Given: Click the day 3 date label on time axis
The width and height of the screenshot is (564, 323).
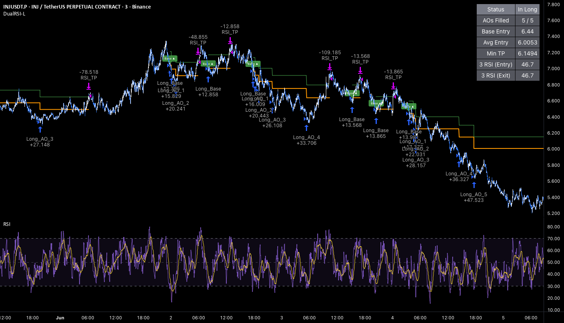Looking at the screenshot, I should click(282, 318).
